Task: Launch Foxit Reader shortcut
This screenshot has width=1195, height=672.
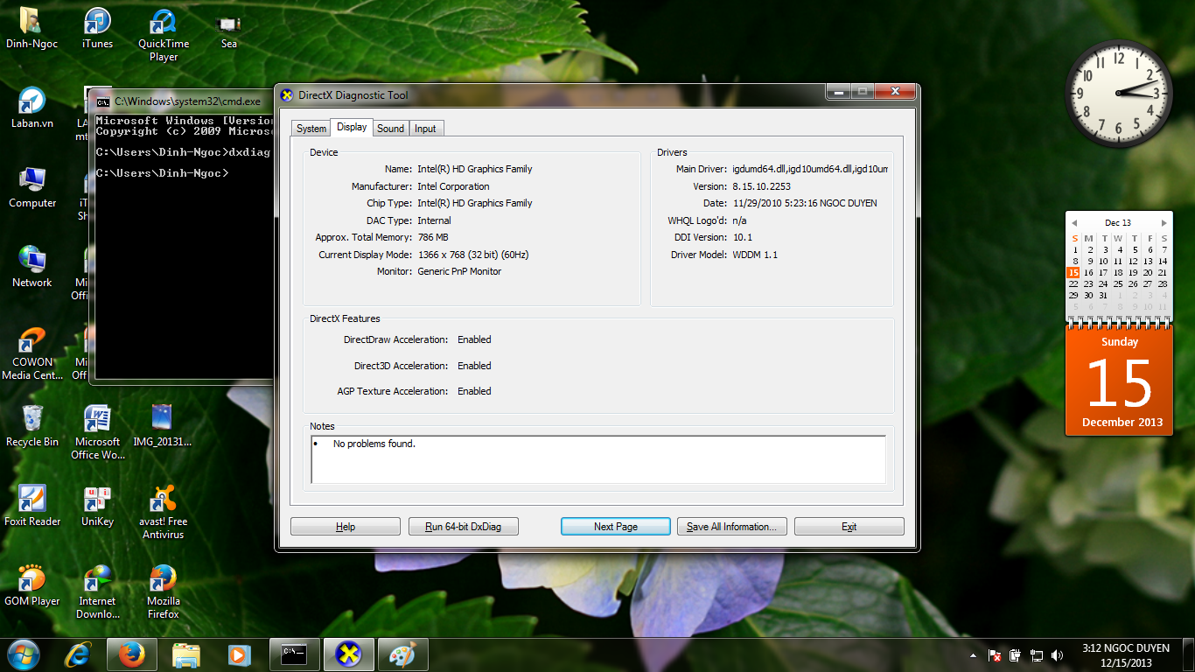Action: 32,507
